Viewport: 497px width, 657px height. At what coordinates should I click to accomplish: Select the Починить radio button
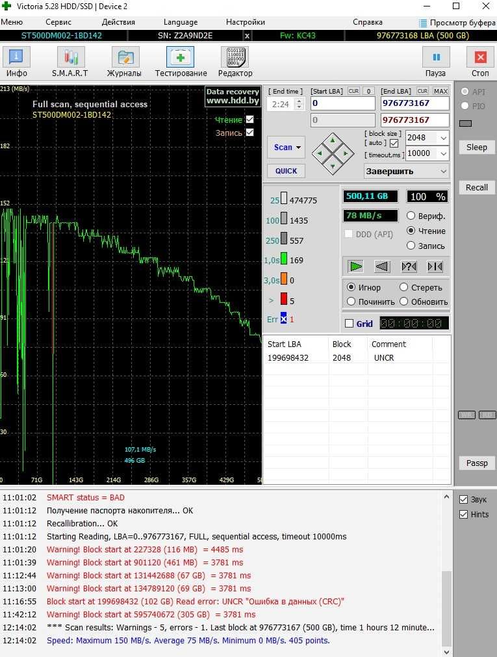(x=351, y=302)
